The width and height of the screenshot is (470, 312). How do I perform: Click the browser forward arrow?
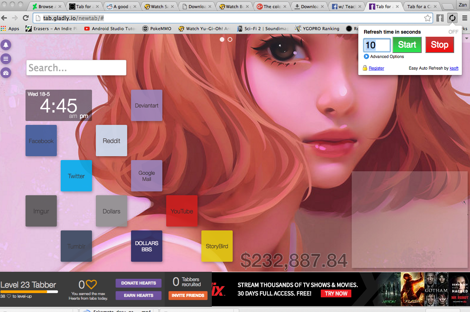(15, 18)
